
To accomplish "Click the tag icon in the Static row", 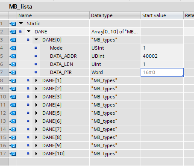I will pos(13,24).
